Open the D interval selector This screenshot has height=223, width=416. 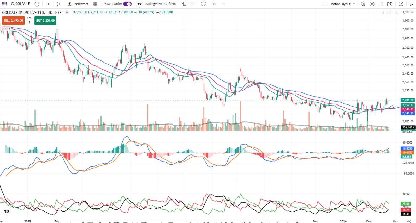tap(48, 4)
